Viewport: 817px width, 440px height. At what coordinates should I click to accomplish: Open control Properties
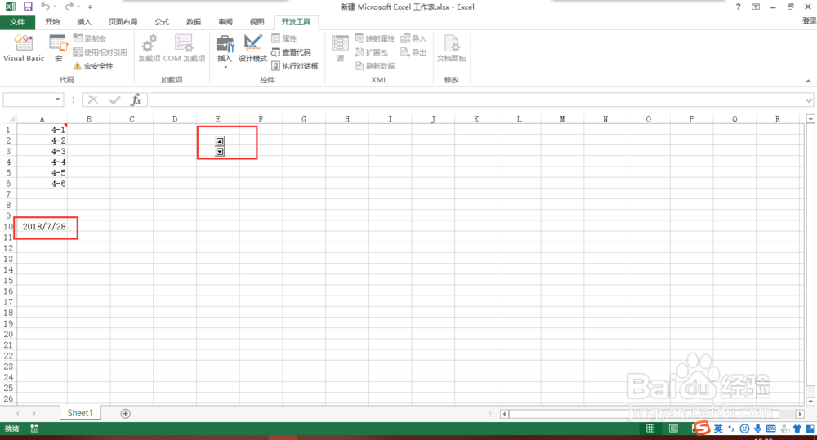[284, 38]
